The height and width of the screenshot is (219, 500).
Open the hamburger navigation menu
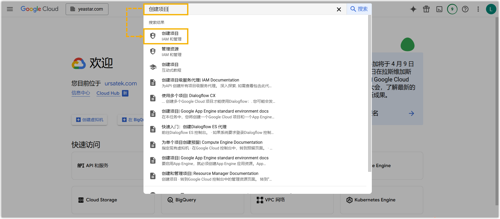[x=10, y=9]
